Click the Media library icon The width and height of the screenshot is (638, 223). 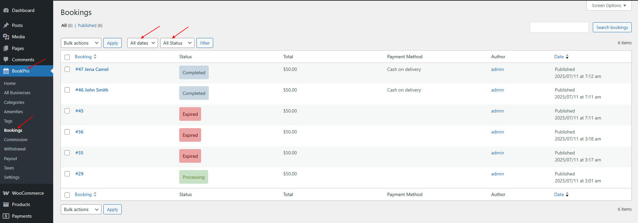pos(6,37)
